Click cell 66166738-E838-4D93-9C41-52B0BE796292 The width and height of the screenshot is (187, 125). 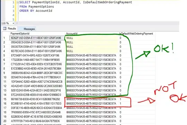click(37, 99)
